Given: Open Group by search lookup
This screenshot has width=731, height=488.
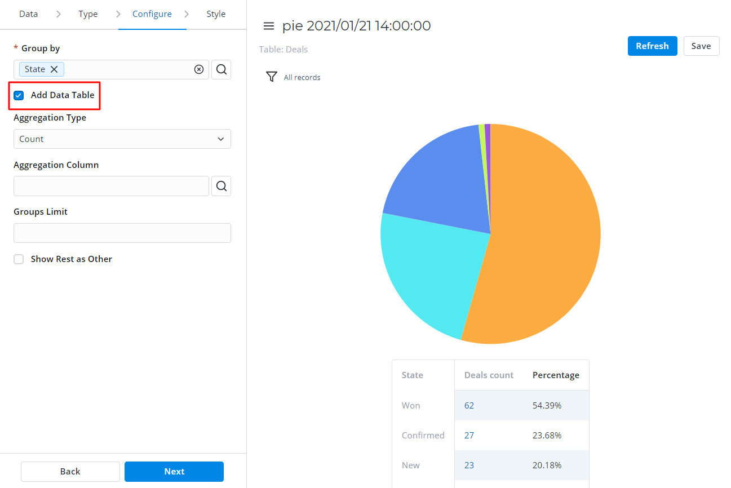Looking at the screenshot, I should (x=221, y=69).
